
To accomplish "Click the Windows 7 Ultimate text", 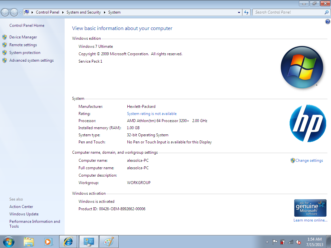I will click(x=96, y=46).
